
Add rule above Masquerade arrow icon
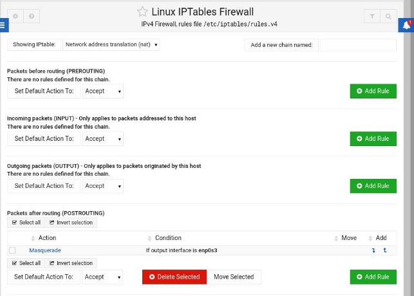385,250
